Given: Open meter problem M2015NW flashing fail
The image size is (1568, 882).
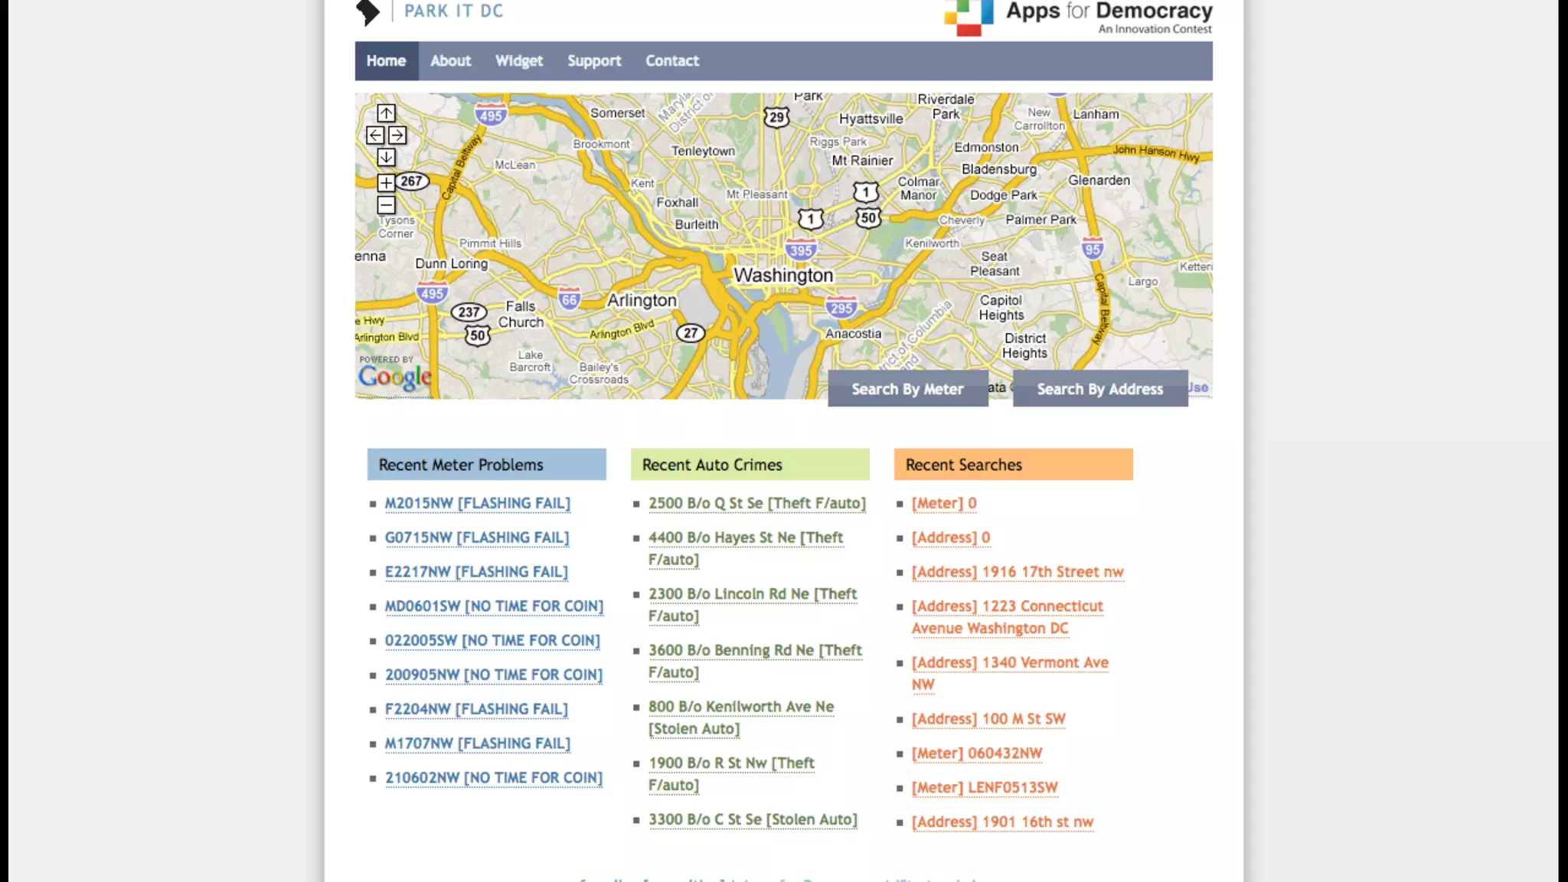Looking at the screenshot, I should coord(477,504).
